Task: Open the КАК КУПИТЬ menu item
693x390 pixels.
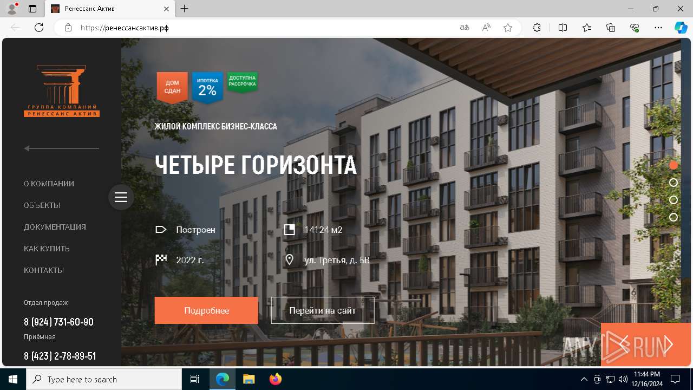Action: (x=47, y=249)
